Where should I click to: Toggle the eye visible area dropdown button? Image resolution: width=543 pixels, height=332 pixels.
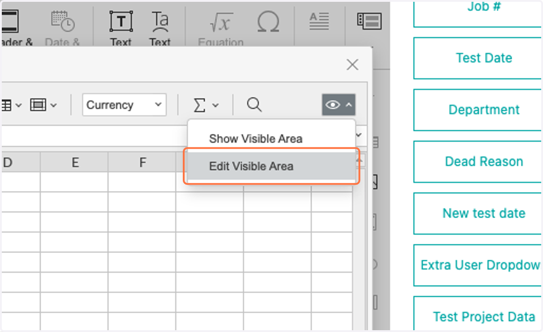point(338,105)
